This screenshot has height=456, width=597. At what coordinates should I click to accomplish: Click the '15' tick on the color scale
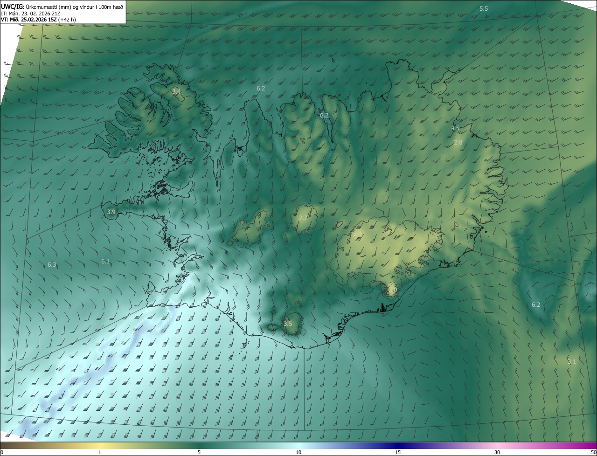point(398,452)
